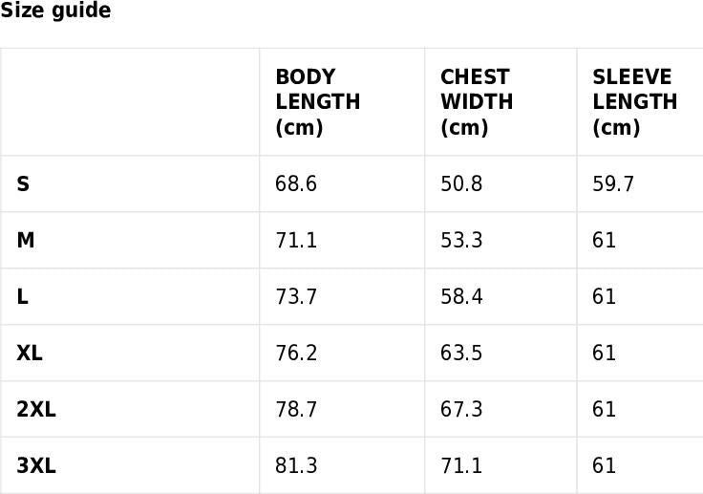Select the CHEST WIDTH column header
Image resolution: width=703 pixels, height=494 pixels.
[x=476, y=102]
